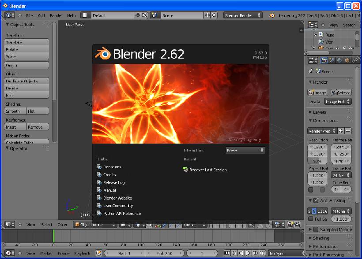Open the Render menu
The height and width of the screenshot is (259, 362).
tap(55, 15)
